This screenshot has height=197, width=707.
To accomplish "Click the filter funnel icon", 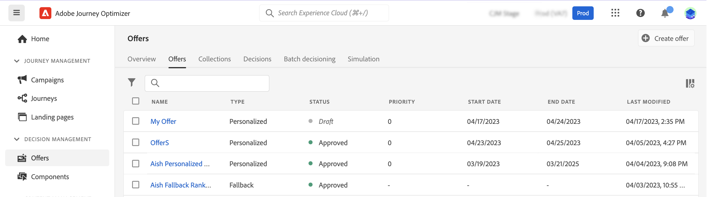I will click(x=132, y=83).
